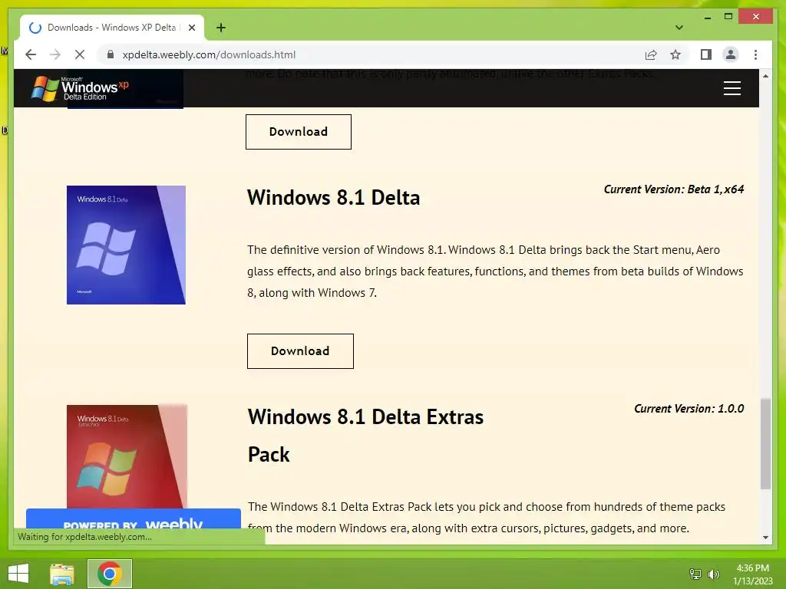Click the forward navigation arrow

coord(55,54)
